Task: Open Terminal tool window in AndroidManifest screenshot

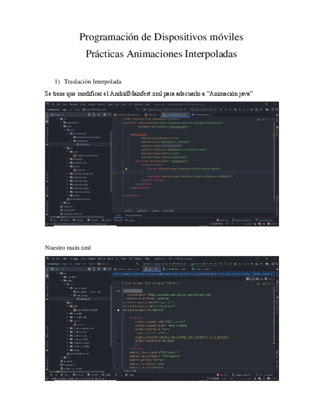Action: click(93, 220)
